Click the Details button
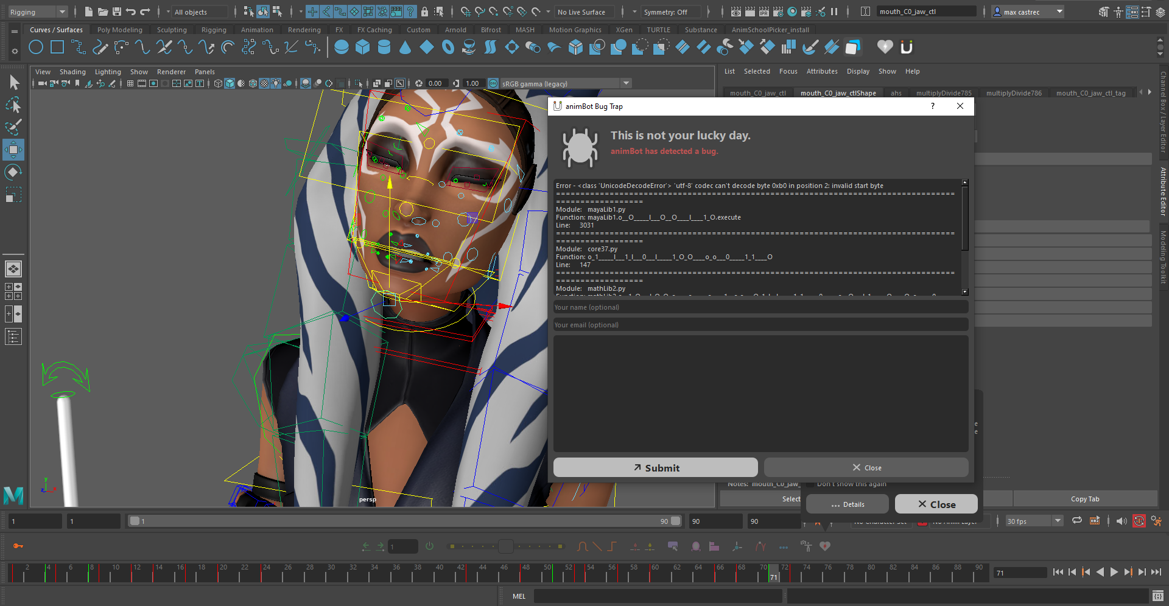 point(848,504)
